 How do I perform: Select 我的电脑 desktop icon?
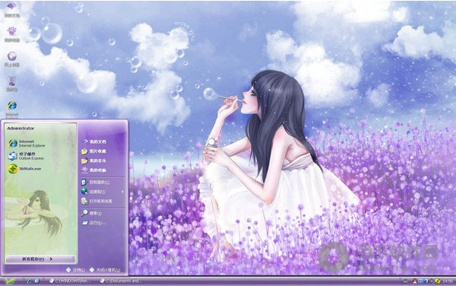pyautogui.click(x=12, y=34)
